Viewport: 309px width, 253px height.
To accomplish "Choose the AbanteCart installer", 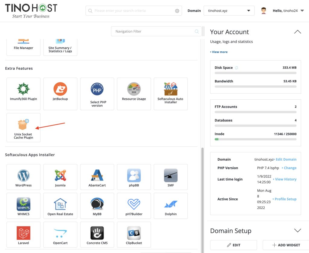I will pos(97,177).
